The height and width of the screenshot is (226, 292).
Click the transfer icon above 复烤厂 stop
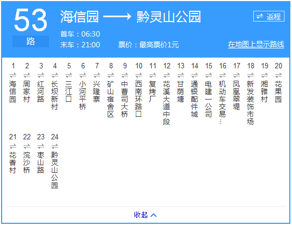tap(153, 75)
